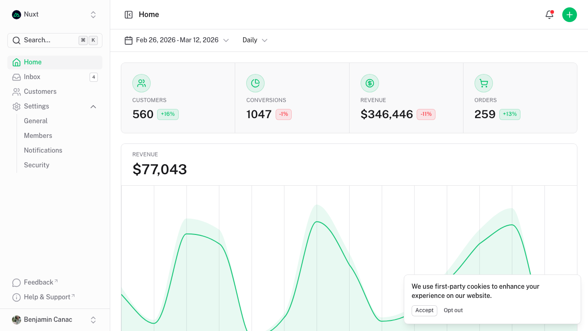Click the Customers stat icon
The image size is (588, 331).
[x=141, y=83]
